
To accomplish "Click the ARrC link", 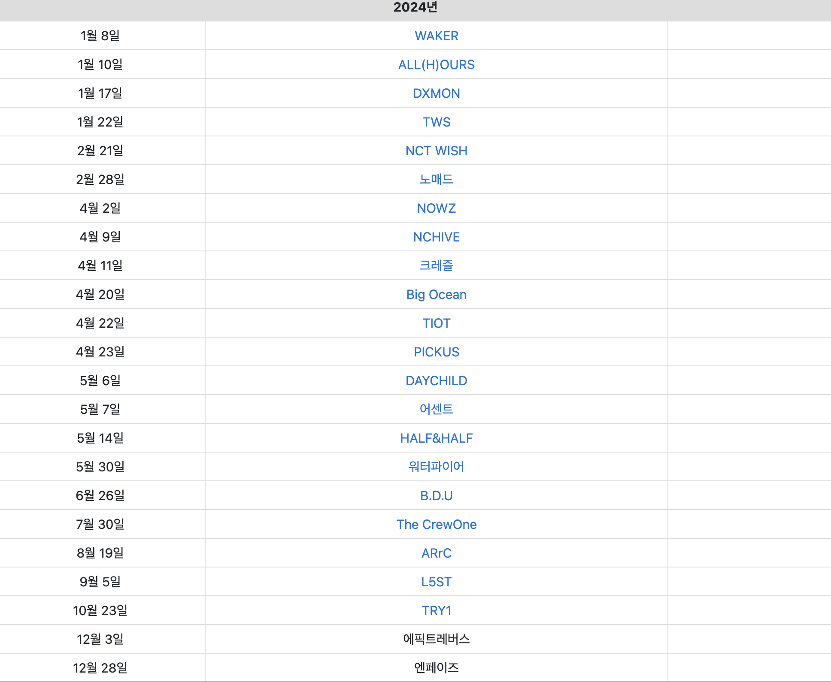I will pyautogui.click(x=436, y=553).
